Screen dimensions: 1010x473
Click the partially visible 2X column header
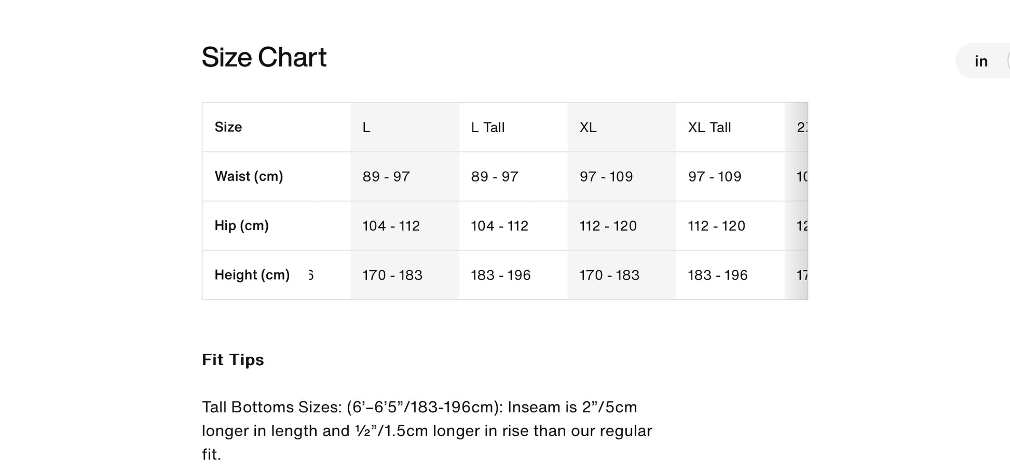pos(801,128)
